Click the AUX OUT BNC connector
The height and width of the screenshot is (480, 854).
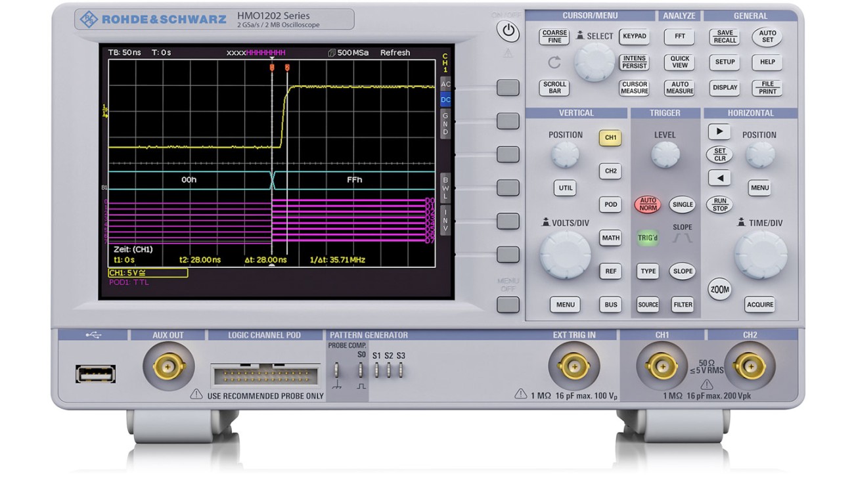(x=169, y=366)
